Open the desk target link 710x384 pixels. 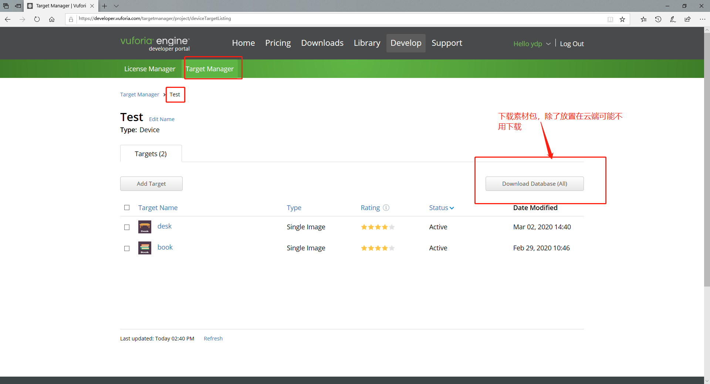165,226
